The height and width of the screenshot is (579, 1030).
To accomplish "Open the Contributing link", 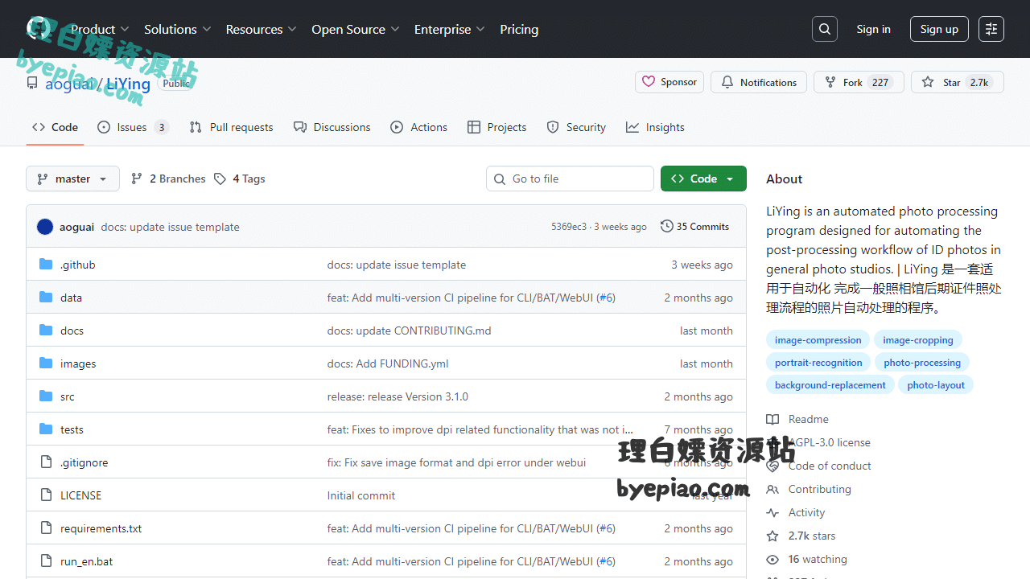I will click(809, 489).
